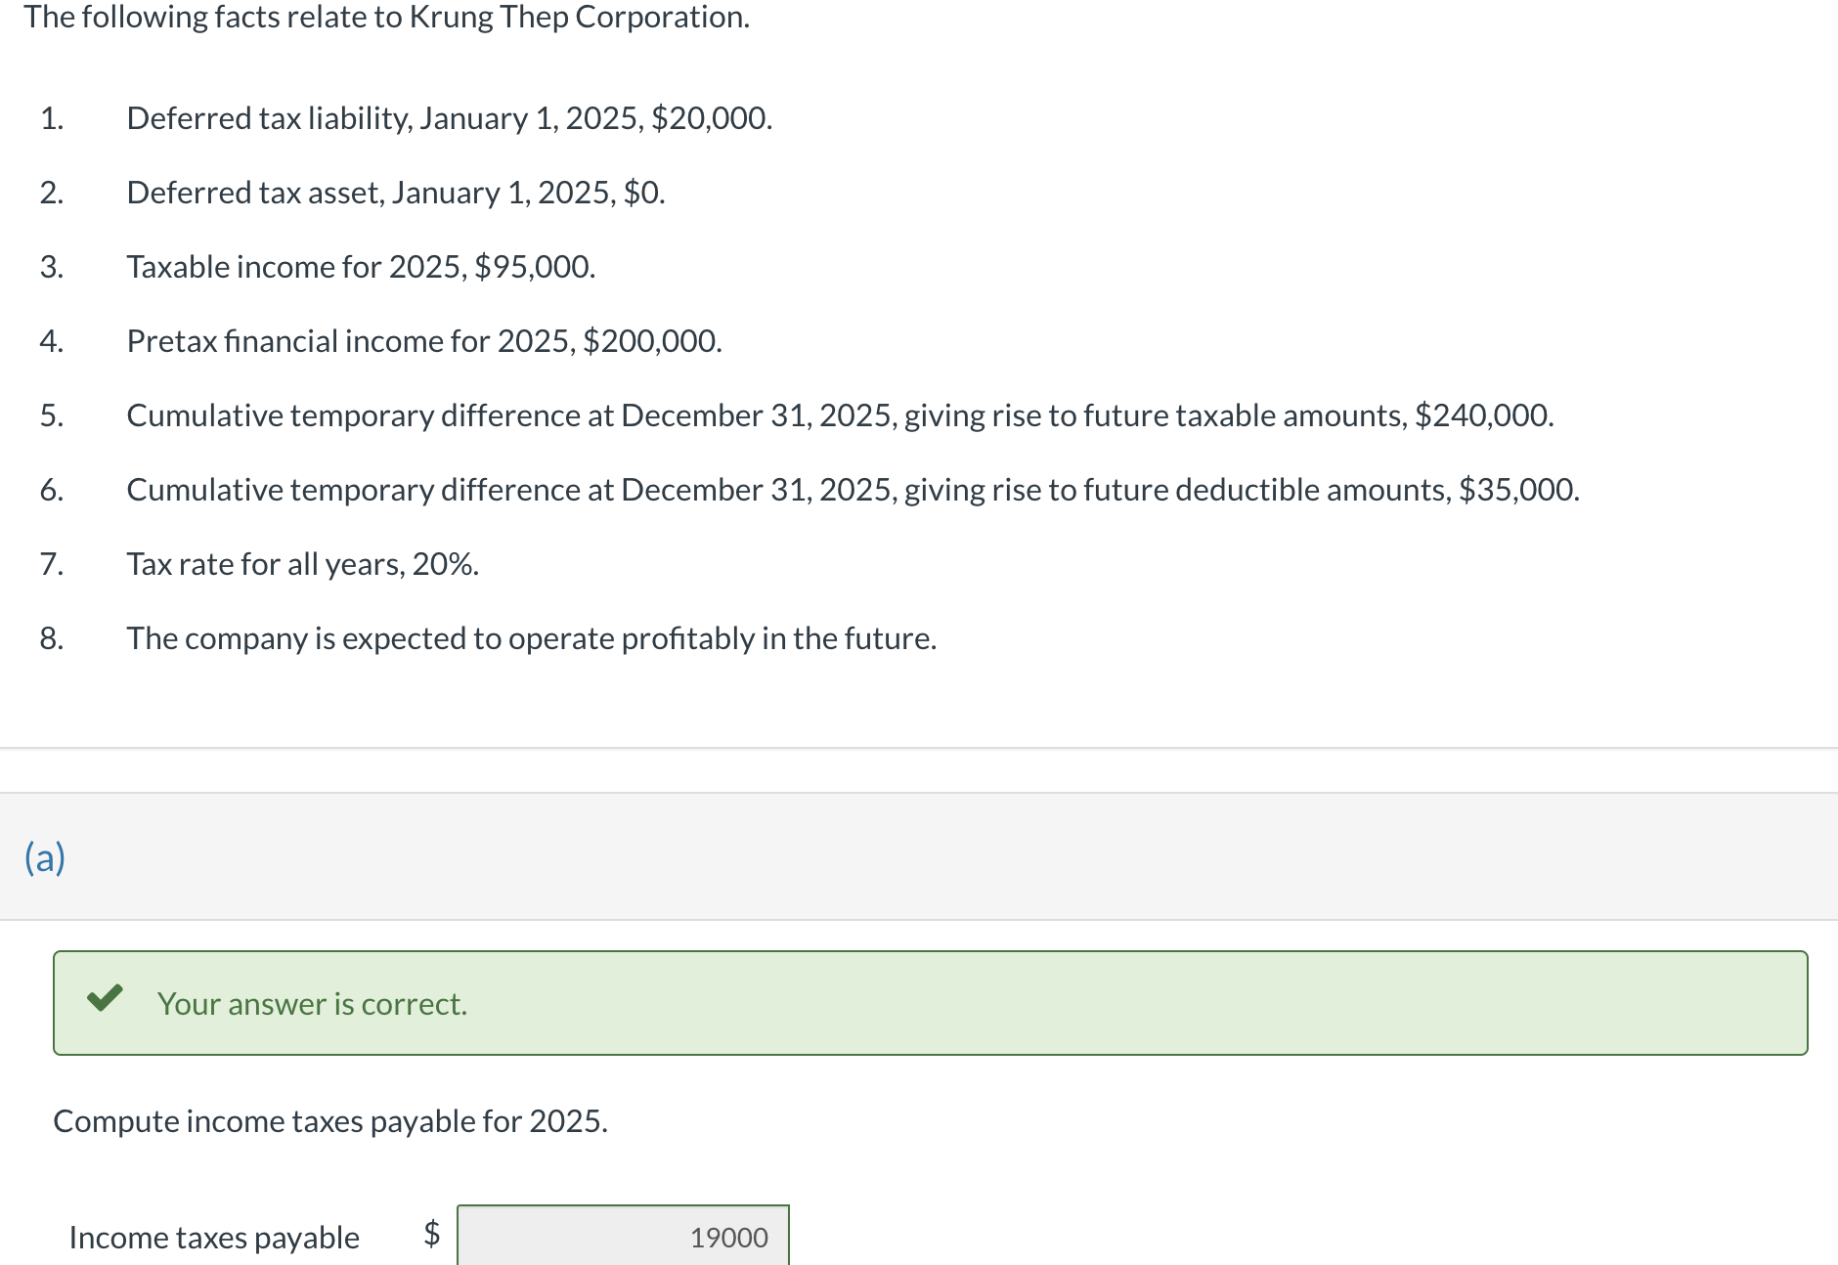
Task: Click the green answer feedback banner
Action: (x=931, y=1003)
